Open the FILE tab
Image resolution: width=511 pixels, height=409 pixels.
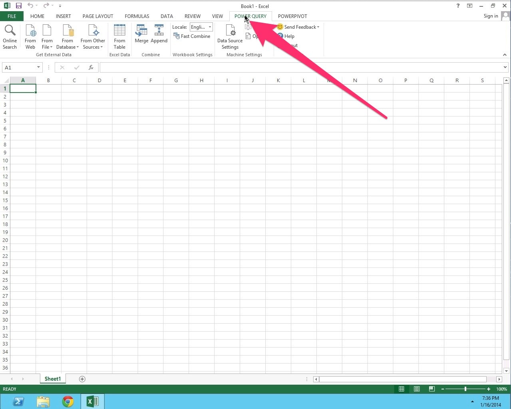point(12,16)
